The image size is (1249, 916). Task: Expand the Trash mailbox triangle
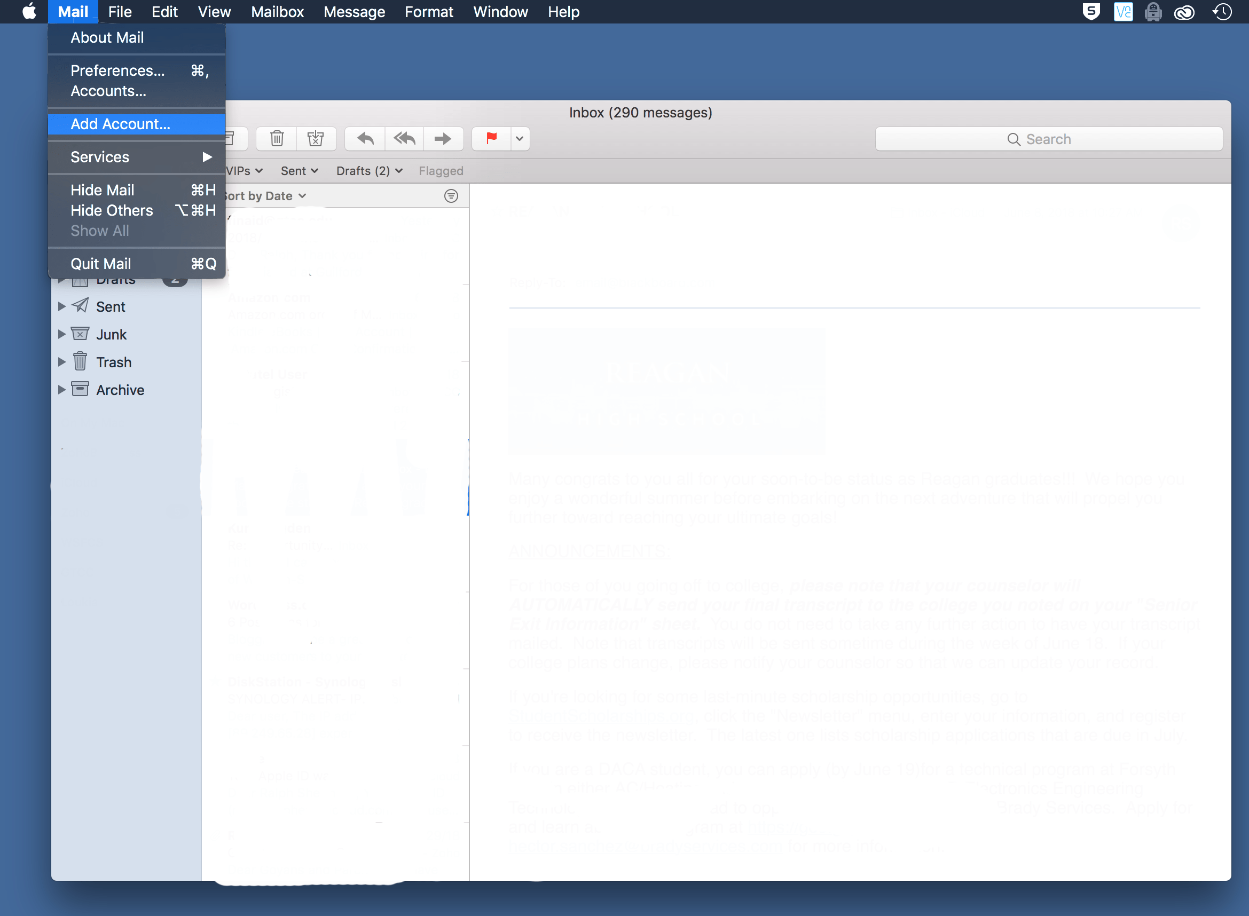(62, 361)
